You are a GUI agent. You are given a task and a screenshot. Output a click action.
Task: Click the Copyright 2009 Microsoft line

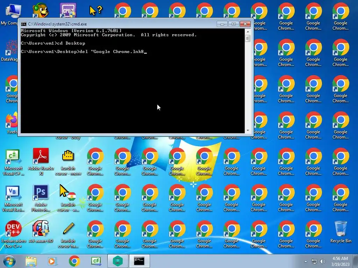coord(109,35)
